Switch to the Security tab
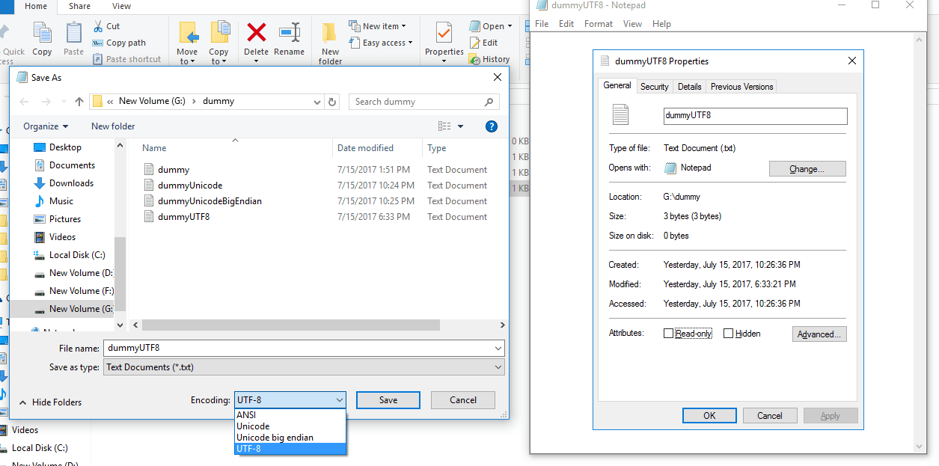Screen dimensions: 939x466 (x=655, y=87)
